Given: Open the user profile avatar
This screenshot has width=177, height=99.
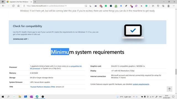Looking at the screenshot, I should point(168,6).
